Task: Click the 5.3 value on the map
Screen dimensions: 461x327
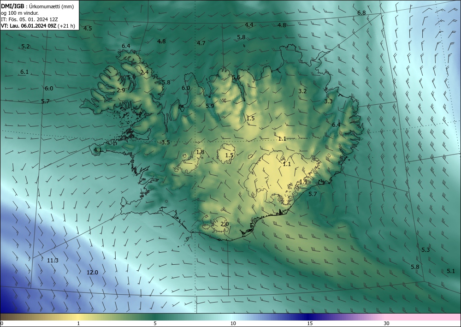Action: tap(426, 250)
